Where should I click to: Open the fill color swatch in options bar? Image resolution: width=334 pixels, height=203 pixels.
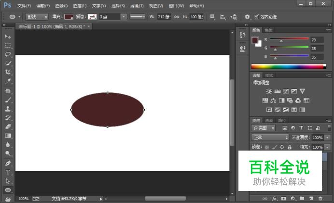tap(69, 17)
